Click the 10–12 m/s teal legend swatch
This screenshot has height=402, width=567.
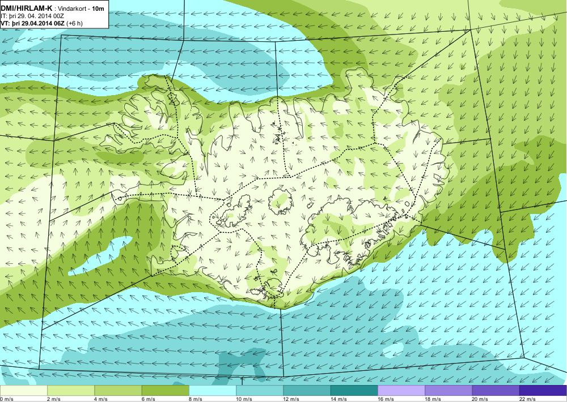coord(260,391)
